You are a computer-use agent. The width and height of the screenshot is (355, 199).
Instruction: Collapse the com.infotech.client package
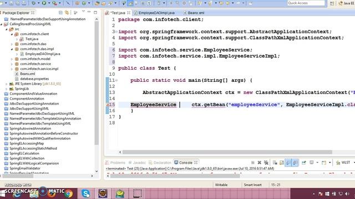[12, 34]
